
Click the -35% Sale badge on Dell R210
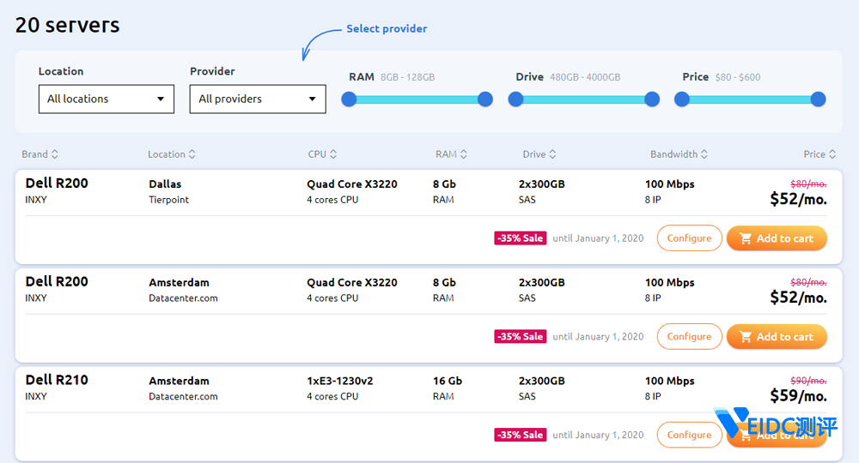point(520,435)
